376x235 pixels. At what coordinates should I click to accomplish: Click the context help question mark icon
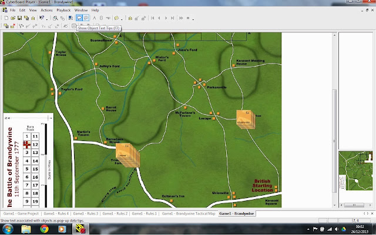point(42,18)
